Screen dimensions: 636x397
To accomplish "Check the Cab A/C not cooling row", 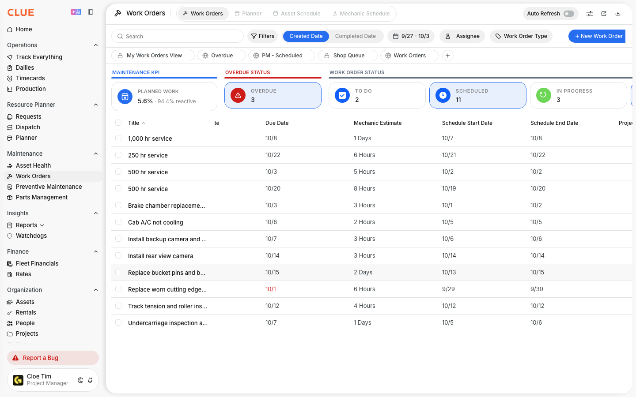I will [x=118, y=222].
